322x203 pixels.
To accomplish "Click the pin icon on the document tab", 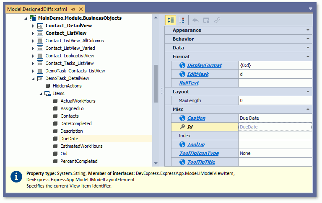I will 73,9.
